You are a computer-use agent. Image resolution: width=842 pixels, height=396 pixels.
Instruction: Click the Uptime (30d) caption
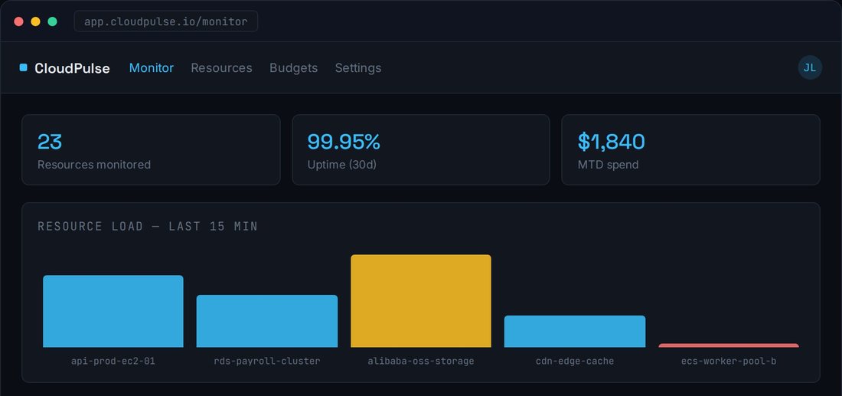[x=342, y=165]
